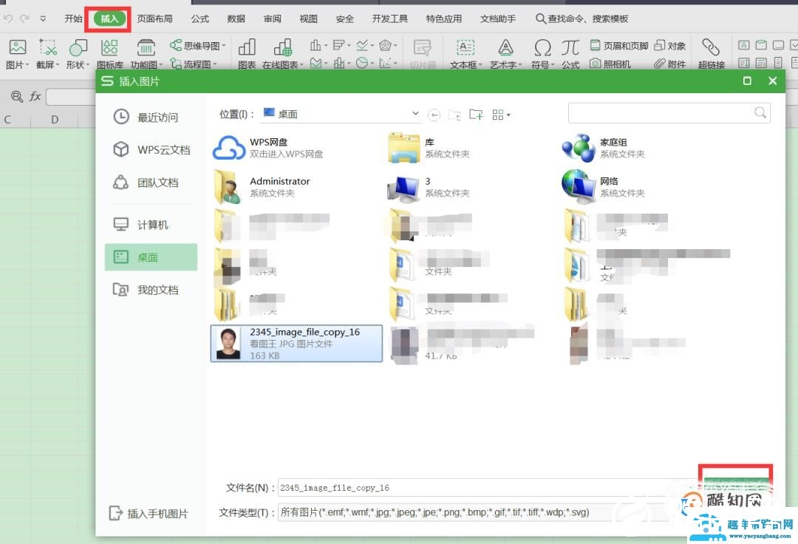
Task: Create a new folder in the dialog
Action: pyautogui.click(x=476, y=114)
